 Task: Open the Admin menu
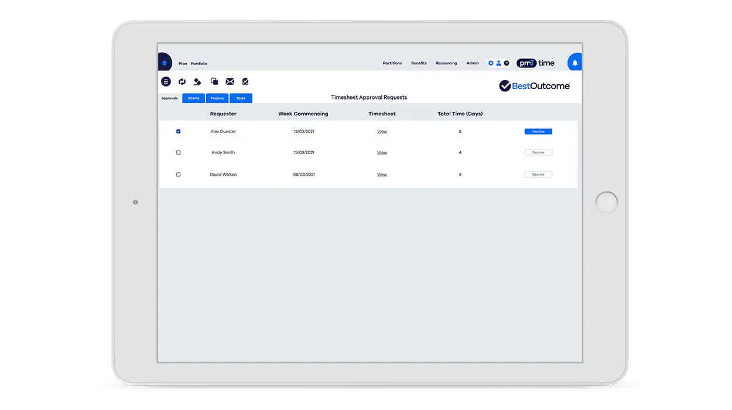tap(473, 63)
